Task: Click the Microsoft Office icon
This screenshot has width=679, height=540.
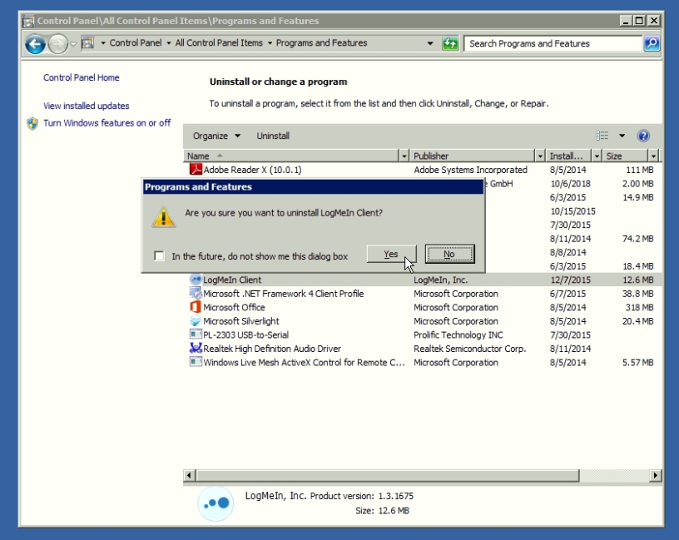Action: pos(196,307)
